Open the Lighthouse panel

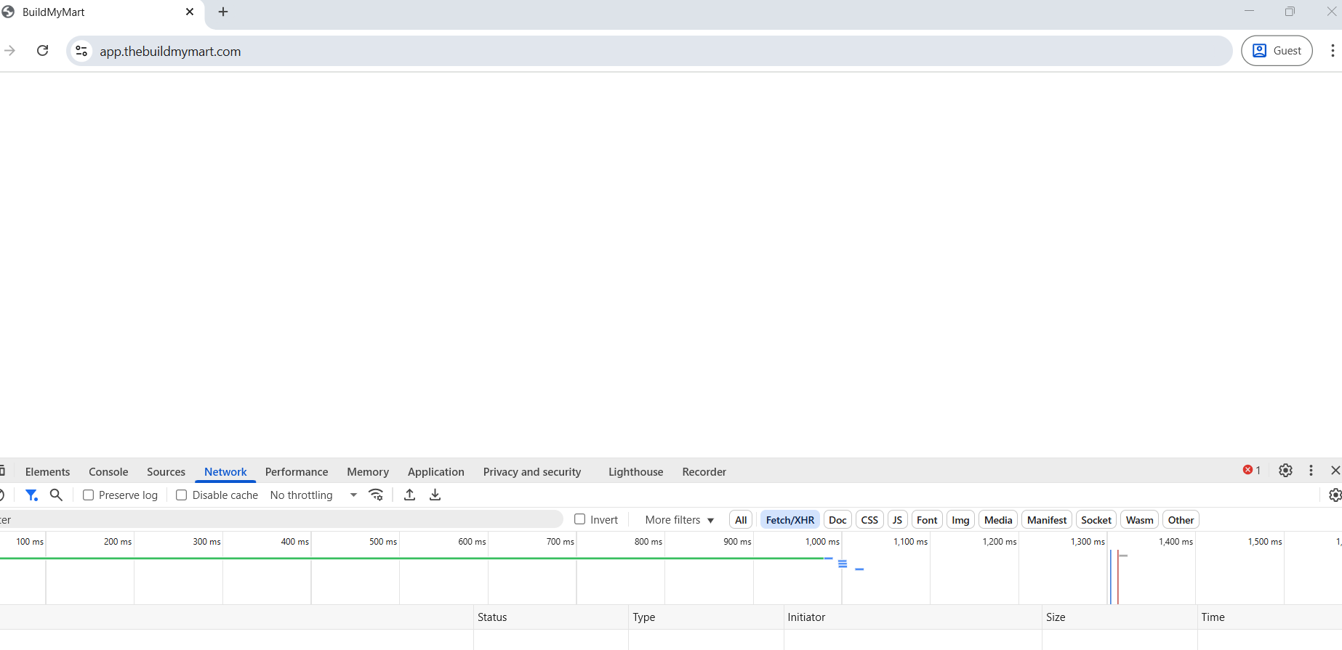[x=635, y=472]
